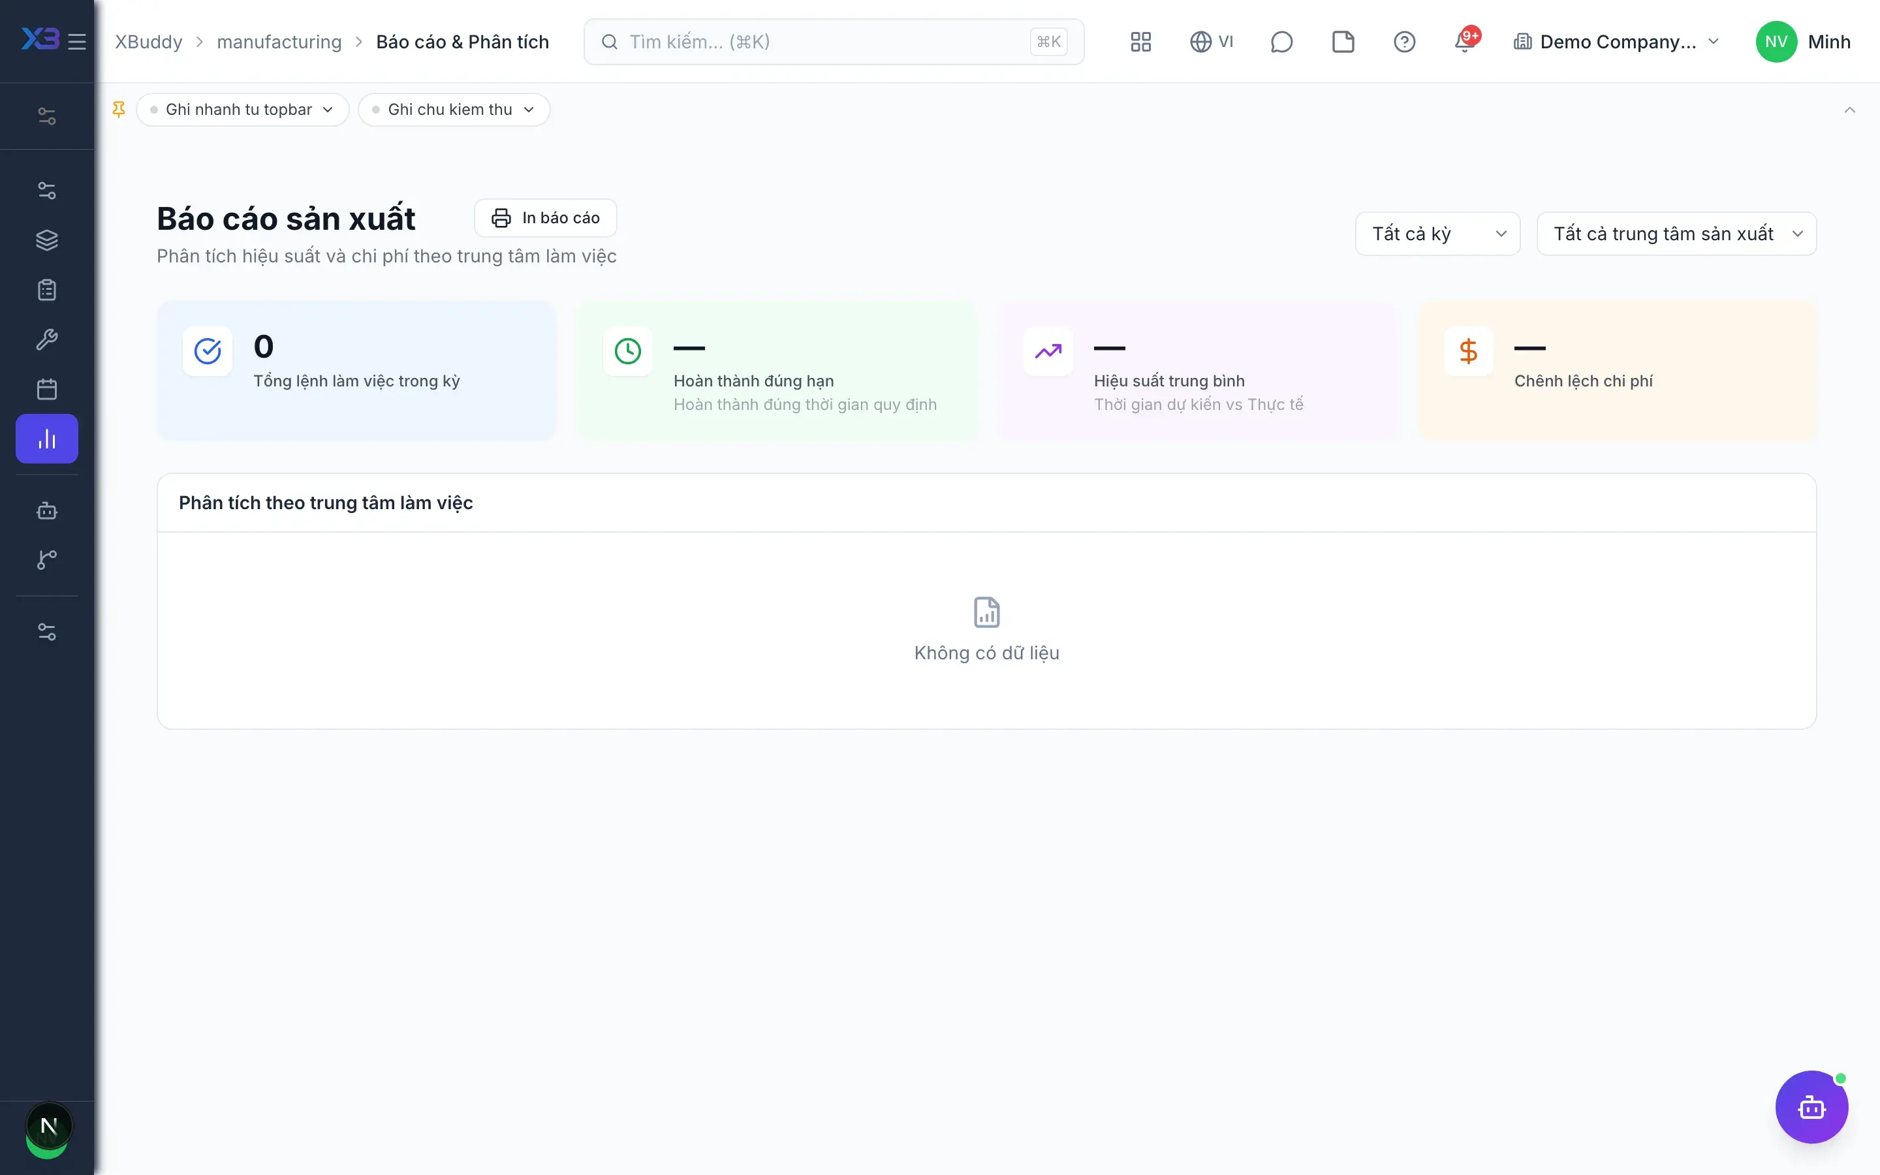Open the help question mark icon
The width and height of the screenshot is (1880, 1175).
coord(1403,42)
